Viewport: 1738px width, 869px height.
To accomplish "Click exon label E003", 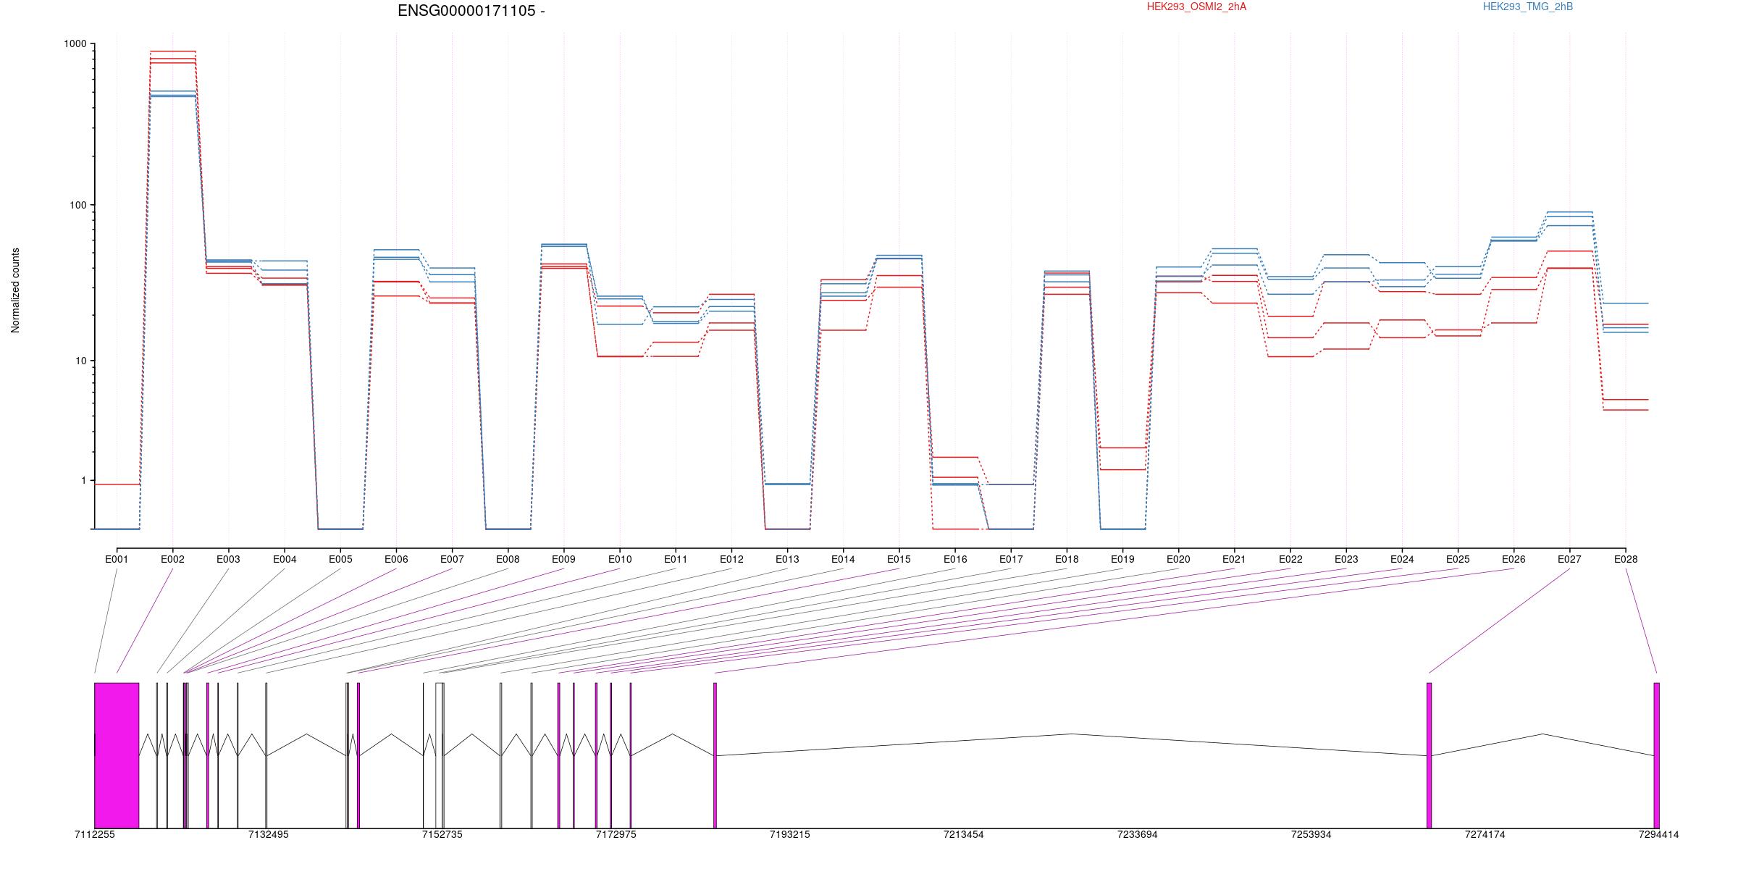I will pyautogui.click(x=228, y=559).
